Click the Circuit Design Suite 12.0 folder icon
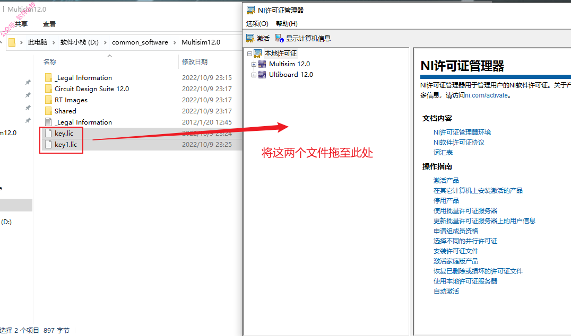The height and width of the screenshot is (336, 571). click(x=48, y=89)
